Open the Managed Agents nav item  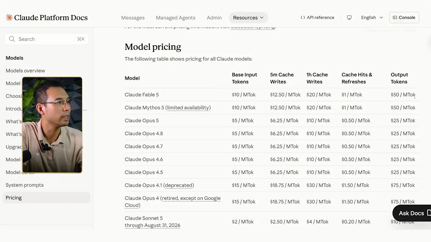click(x=175, y=17)
